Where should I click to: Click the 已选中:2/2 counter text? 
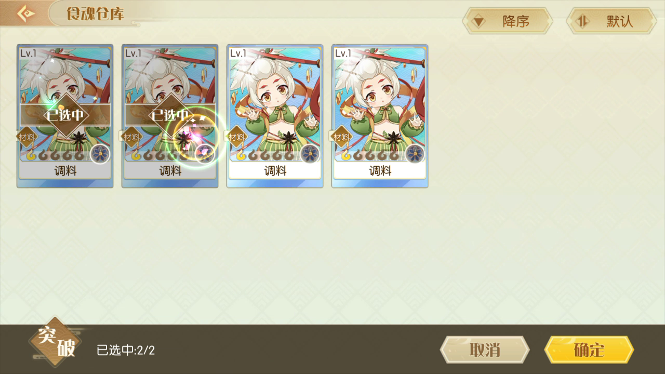tap(126, 350)
